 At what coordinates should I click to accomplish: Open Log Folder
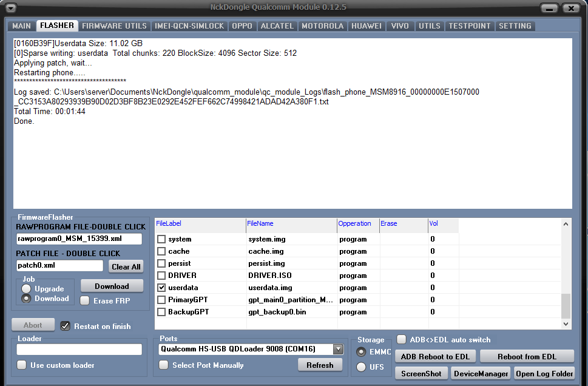(x=544, y=374)
